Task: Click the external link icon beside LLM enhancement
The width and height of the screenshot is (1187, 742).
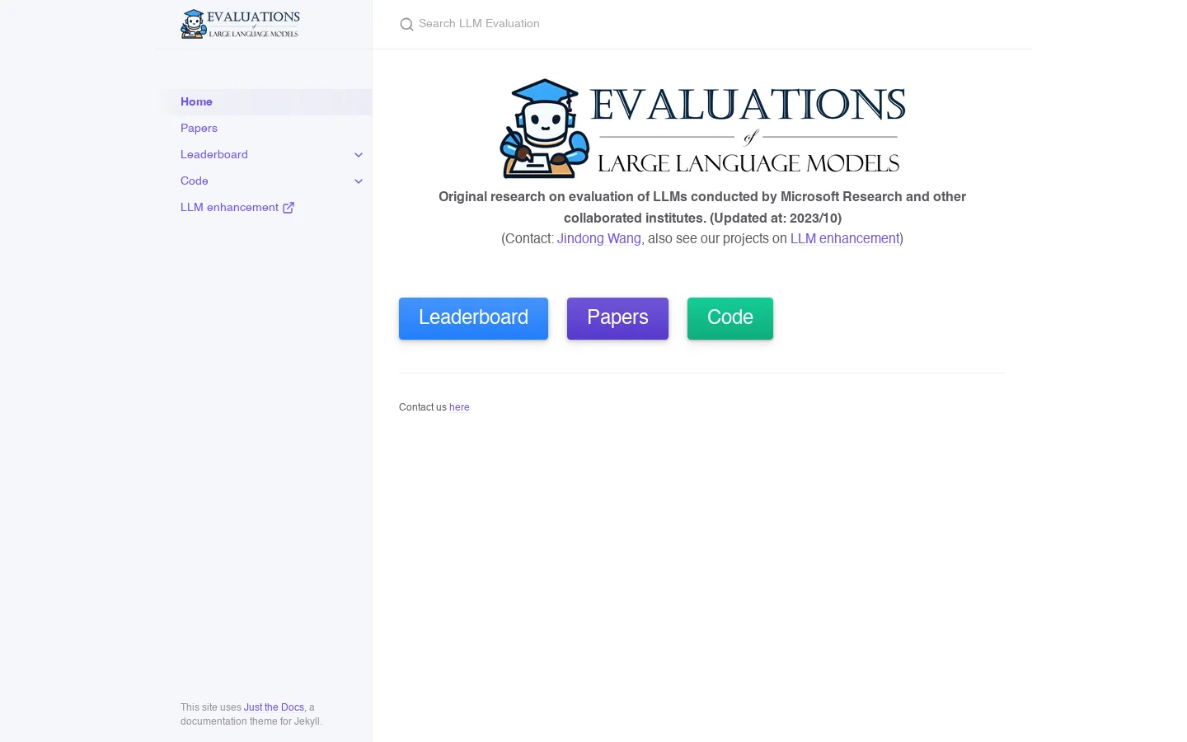Action: pyautogui.click(x=289, y=208)
